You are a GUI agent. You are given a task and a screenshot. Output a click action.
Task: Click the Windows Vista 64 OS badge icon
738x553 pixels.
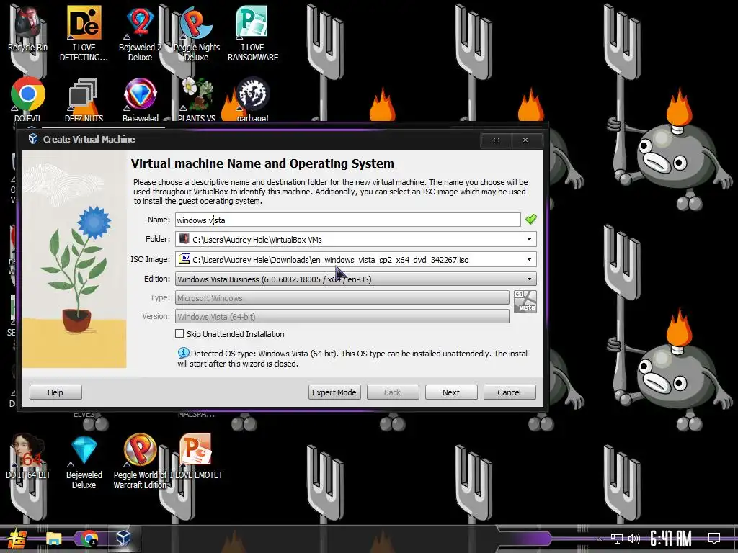(525, 302)
